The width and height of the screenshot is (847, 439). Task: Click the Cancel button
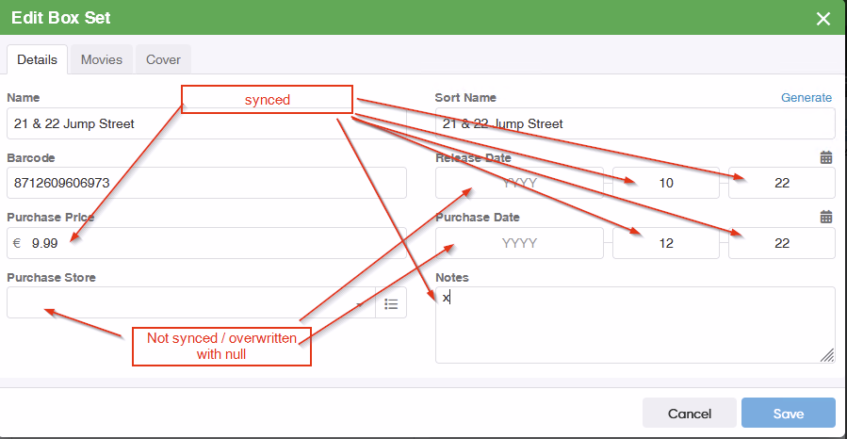tap(689, 414)
